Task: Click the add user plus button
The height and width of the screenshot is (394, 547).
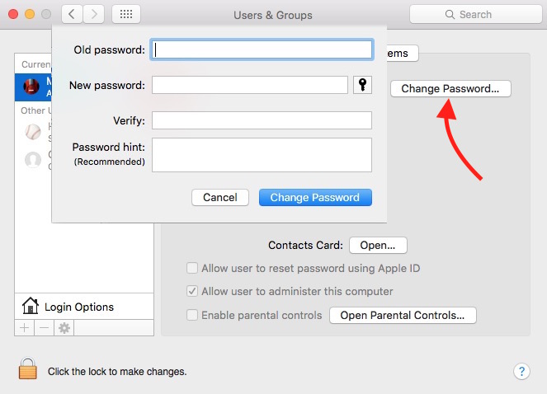Action: 24,327
